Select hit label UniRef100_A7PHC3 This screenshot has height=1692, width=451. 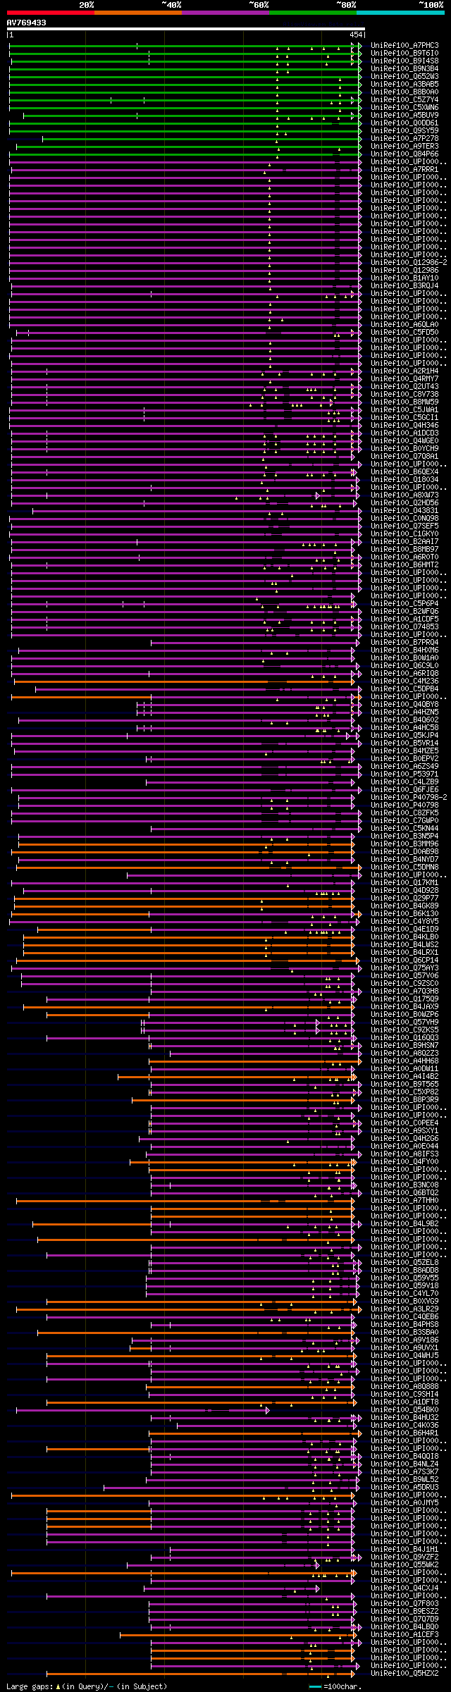pyautogui.click(x=404, y=45)
